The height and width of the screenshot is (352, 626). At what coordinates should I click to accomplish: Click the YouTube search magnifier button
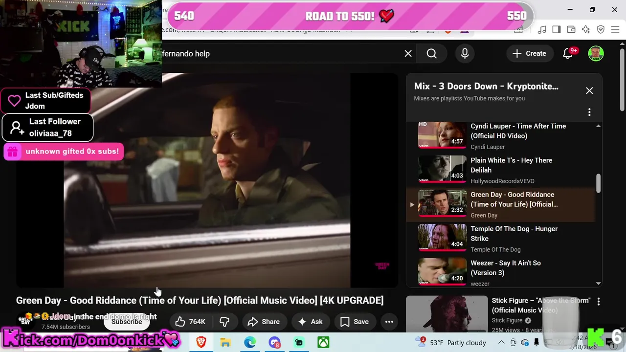tap(431, 54)
